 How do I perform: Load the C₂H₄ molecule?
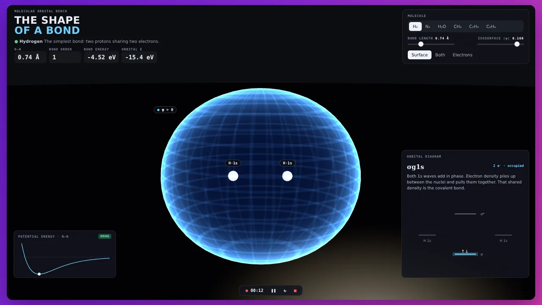(x=474, y=27)
